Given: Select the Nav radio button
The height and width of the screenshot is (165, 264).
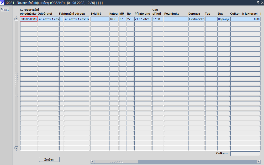Looking at the screenshot, I should (x=2, y=10).
